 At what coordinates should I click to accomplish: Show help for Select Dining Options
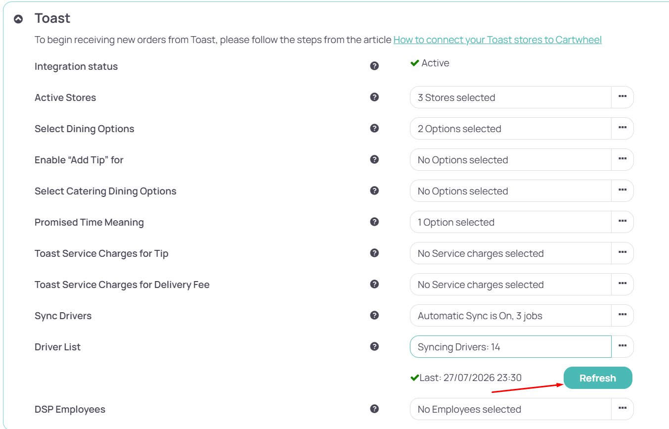tap(374, 128)
